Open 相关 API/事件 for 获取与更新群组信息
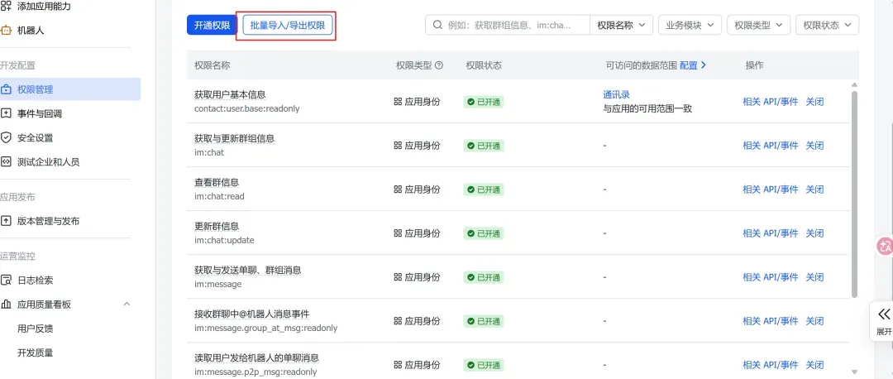Image resolution: width=893 pixels, height=379 pixels. tap(771, 146)
